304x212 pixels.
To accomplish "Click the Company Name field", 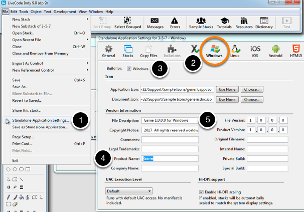I will [x=170, y=168].
